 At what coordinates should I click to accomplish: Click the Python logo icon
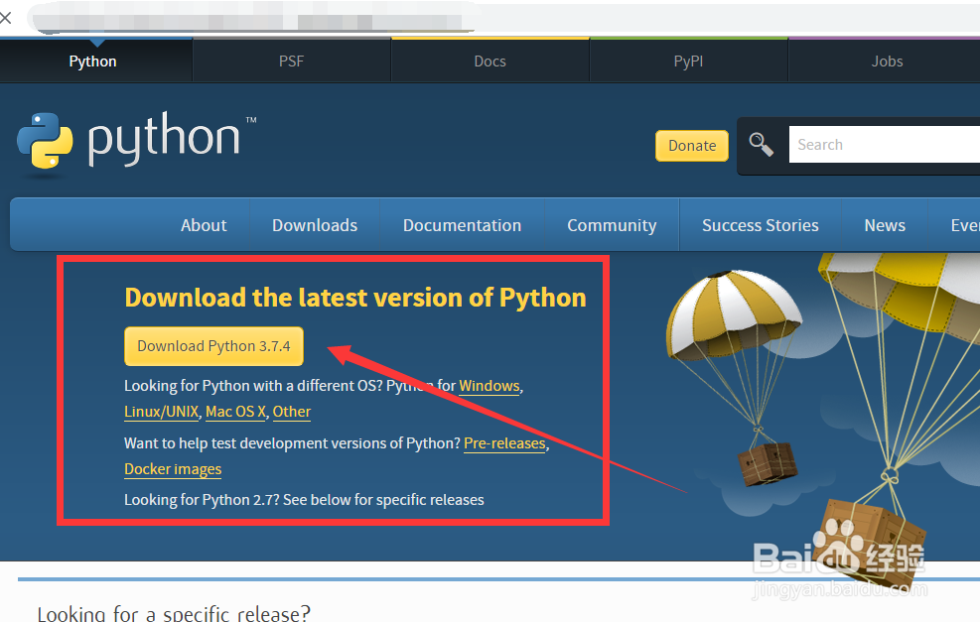pos(45,141)
